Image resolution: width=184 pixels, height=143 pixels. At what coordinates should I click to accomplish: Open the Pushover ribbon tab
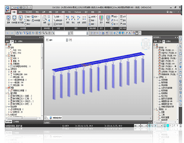[78, 12]
